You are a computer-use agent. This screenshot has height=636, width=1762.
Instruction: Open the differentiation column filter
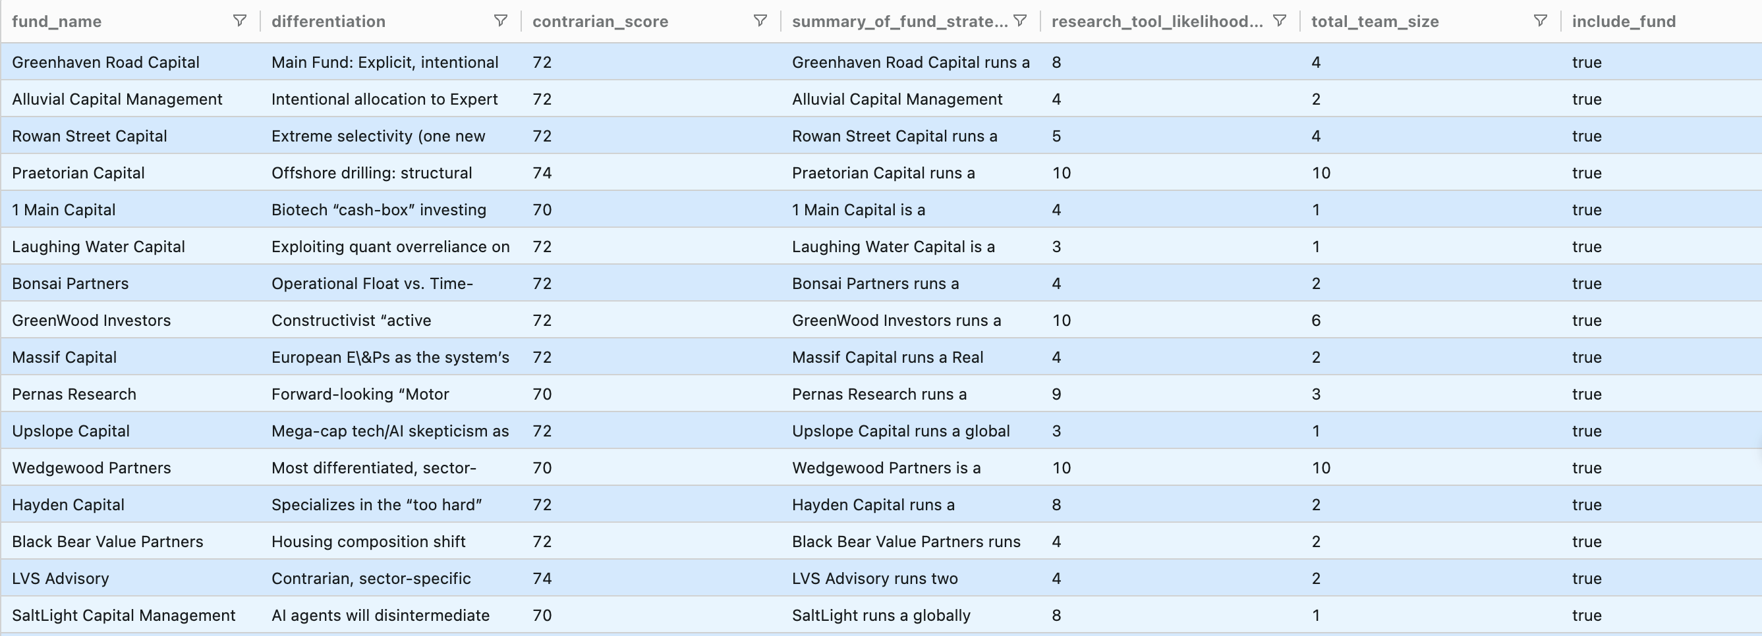[x=501, y=20]
